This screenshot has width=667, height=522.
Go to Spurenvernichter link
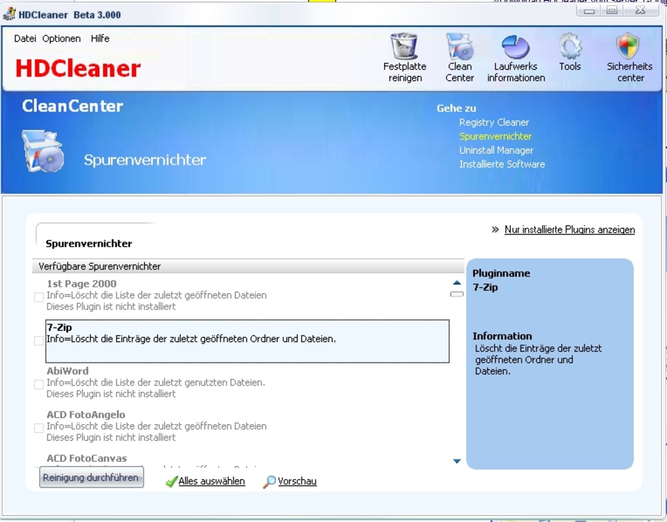click(495, 136)
